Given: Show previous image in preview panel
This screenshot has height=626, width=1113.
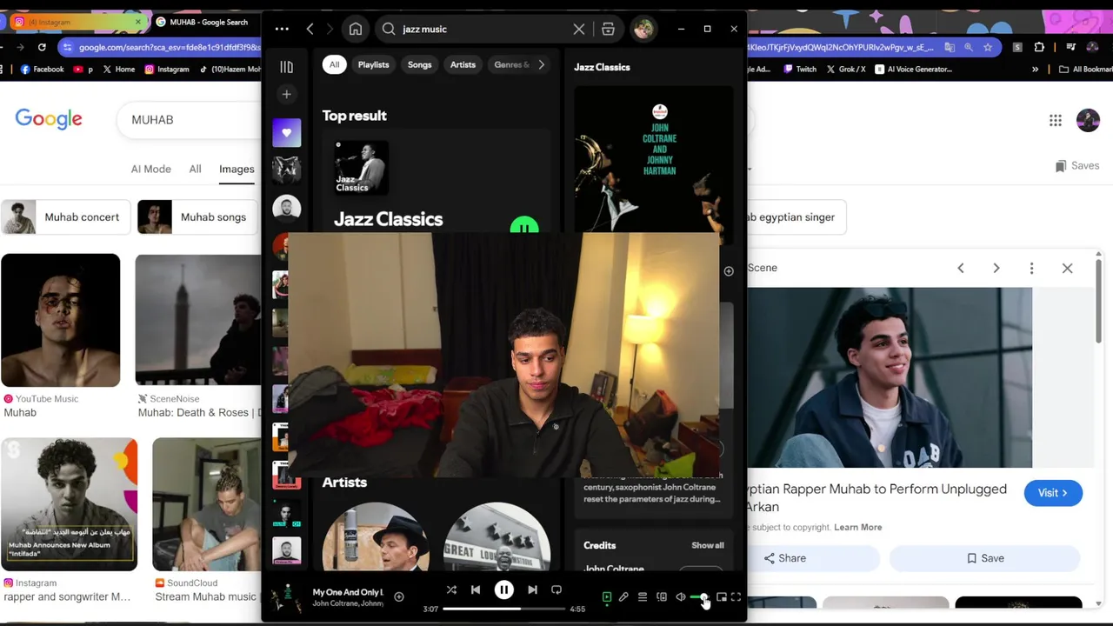Looking at the screenshot, I should (x=961, y=268).
